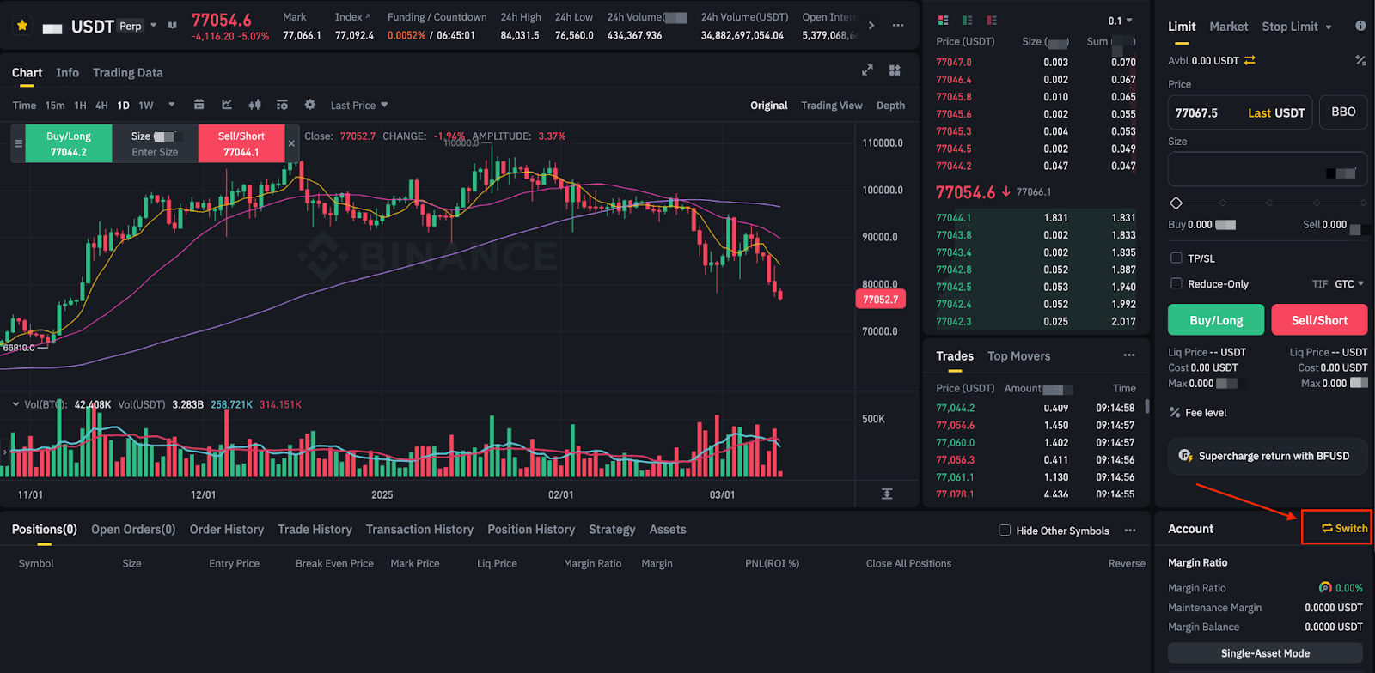1375x673 pixels.
Task: Change the candlestick chart style icon
Action: point(254,105)
